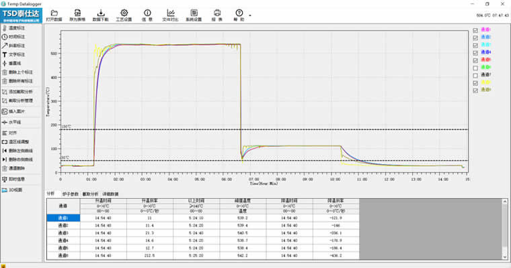Click the red 通道5 legend label
The width and height of the screenshot is (511, 268).
487,60
